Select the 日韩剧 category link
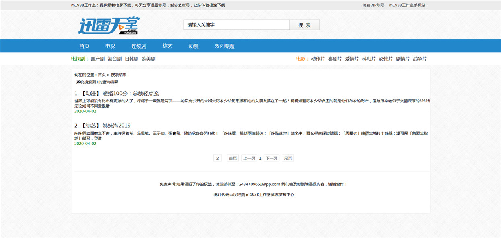501x238 pixels. [x=132, y=59]
